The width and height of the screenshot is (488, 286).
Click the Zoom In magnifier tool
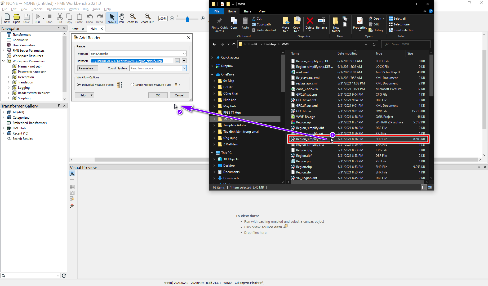pos(132,18)
